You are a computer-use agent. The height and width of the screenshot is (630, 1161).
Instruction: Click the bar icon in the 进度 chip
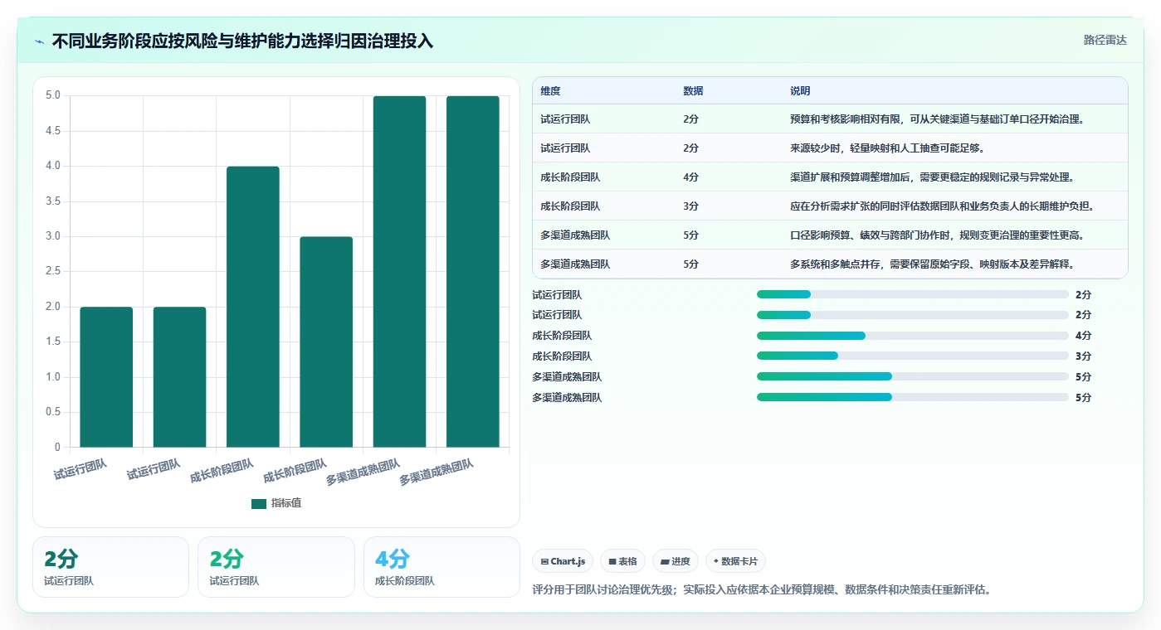point(665,561)
